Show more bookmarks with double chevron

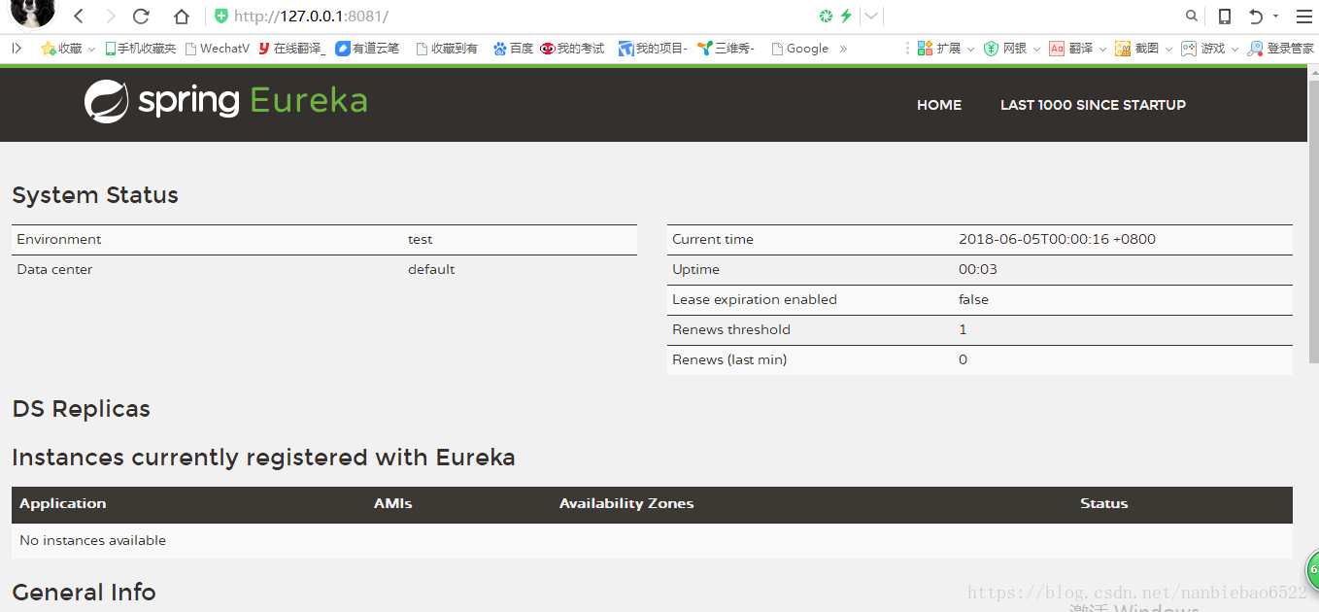coord(843,49)
